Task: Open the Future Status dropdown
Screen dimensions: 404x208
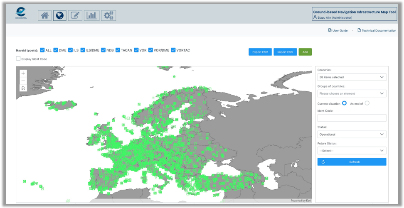Action: (x=352, y=151)
